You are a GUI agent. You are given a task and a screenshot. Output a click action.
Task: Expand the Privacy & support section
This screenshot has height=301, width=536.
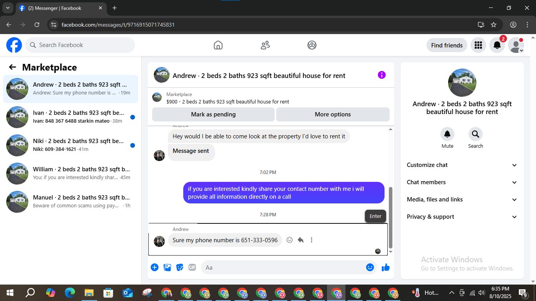coord(462,217)
